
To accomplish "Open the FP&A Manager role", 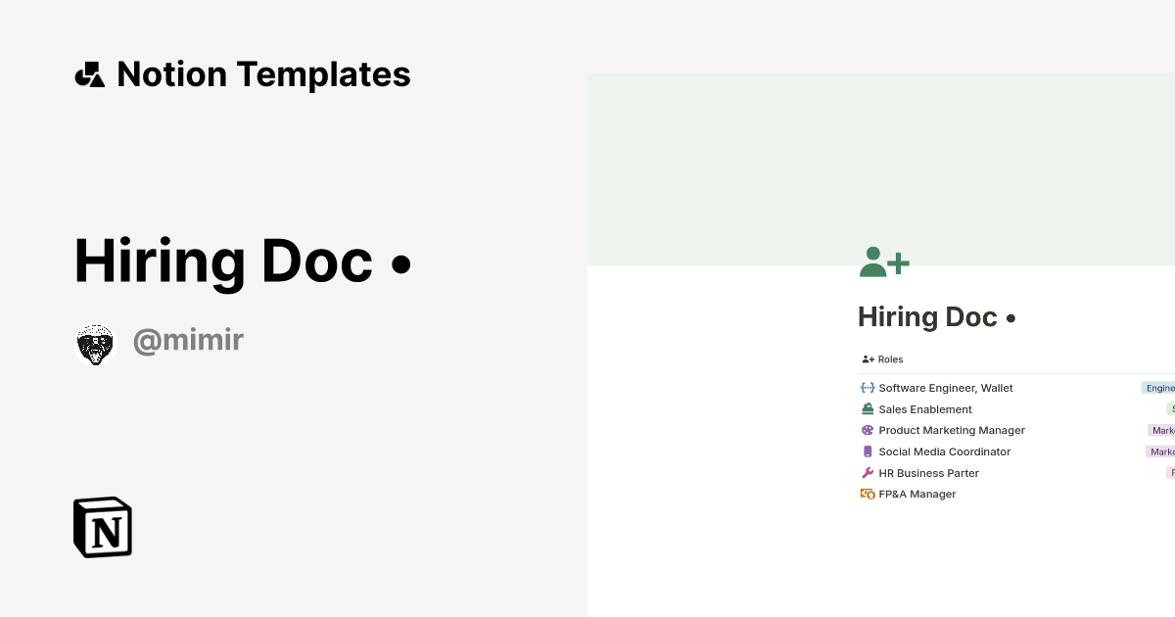I will pos(917,494).
